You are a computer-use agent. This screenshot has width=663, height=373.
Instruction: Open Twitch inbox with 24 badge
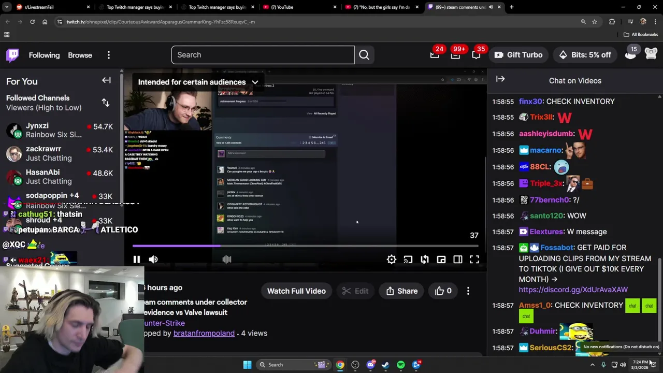tap(435, 55)
